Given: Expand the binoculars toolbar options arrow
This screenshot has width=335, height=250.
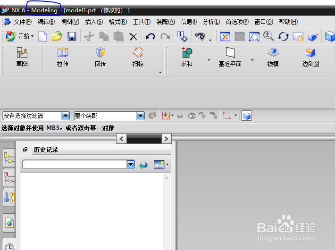Looking at the screenshot, I should tap(210, 40).
